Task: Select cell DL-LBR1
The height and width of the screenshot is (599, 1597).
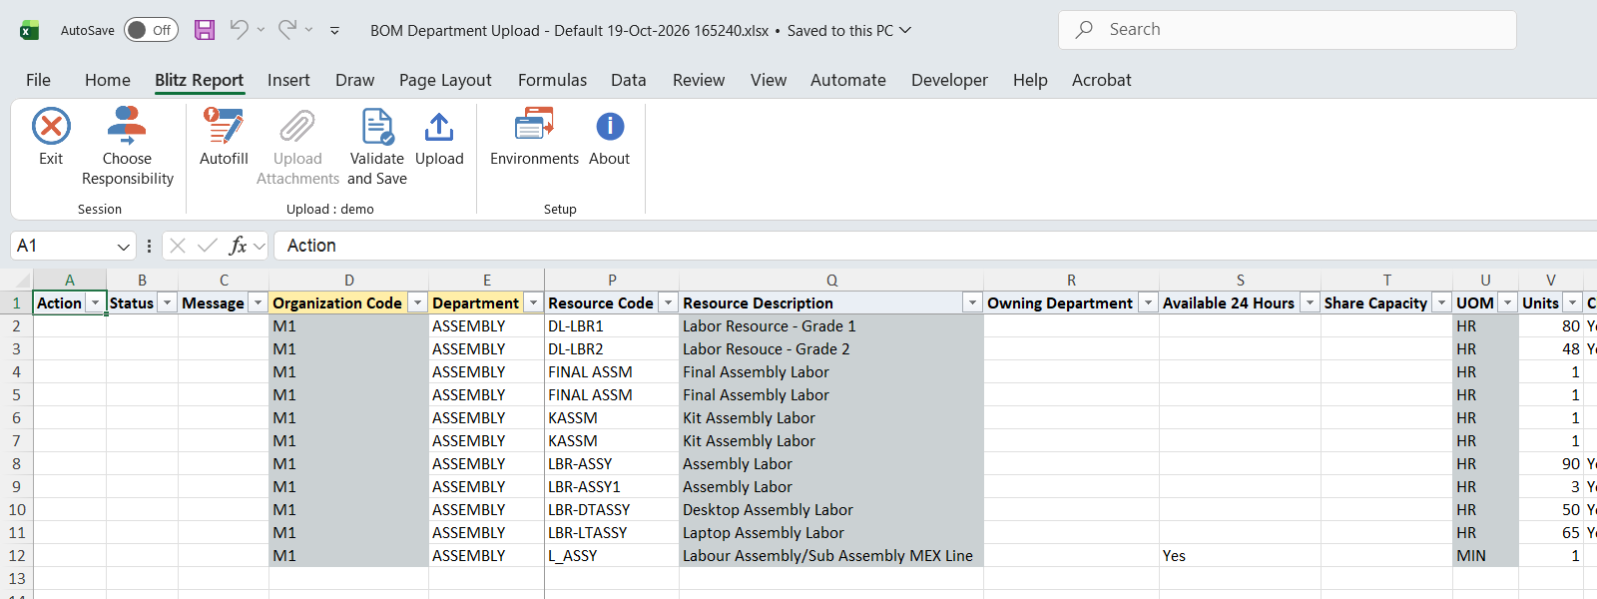Action: [x=612, y=326]
